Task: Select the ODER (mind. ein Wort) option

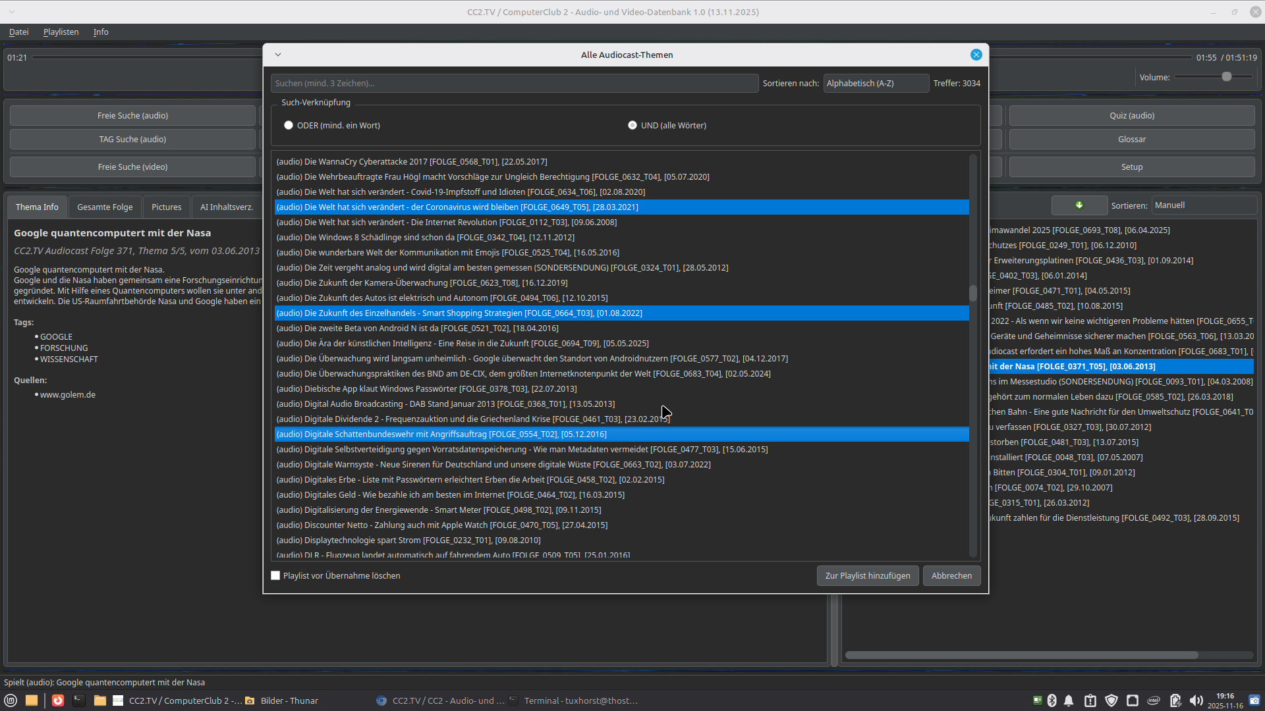Action: pyautogui.click(x=289, y=125)
